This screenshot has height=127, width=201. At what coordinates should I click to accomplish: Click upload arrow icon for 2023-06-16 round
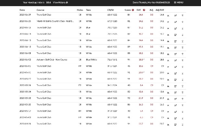tap(183, 28)
